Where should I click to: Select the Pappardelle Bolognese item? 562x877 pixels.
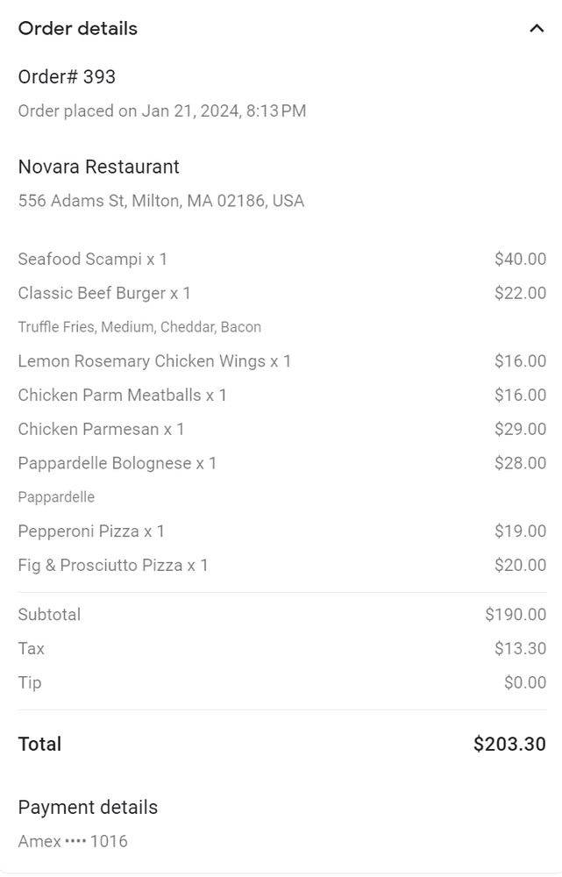[x=117, y=464]
